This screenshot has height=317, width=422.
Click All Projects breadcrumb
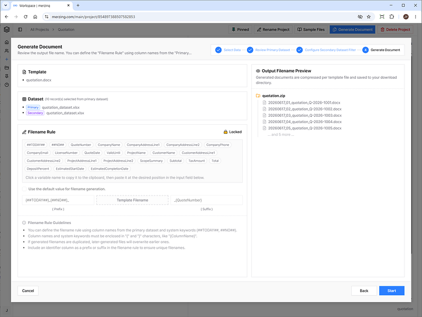[x=40, y=30]
